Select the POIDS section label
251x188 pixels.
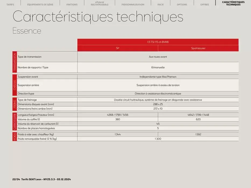pos(15,136)
